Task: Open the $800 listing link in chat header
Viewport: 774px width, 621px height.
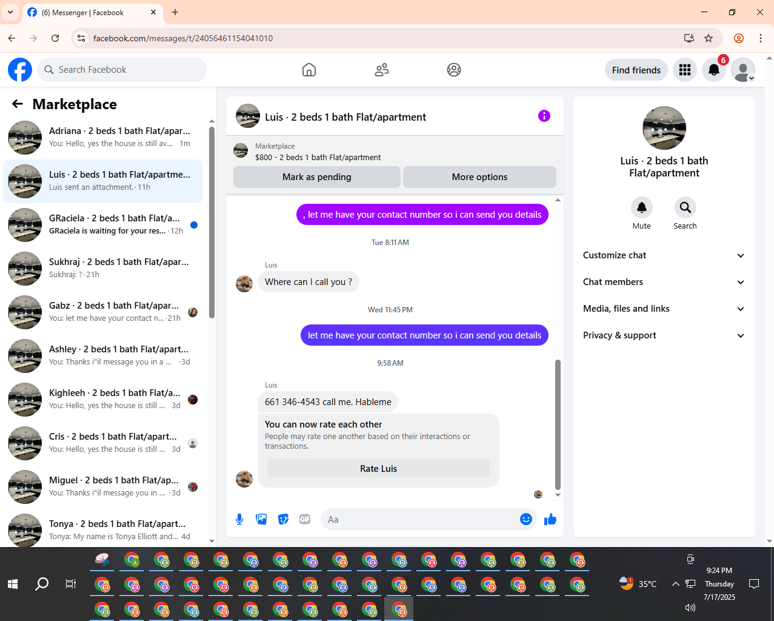Action: coord(318,157)
